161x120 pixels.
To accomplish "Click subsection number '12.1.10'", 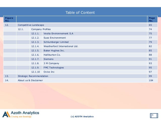I will [x=35, y=72].
